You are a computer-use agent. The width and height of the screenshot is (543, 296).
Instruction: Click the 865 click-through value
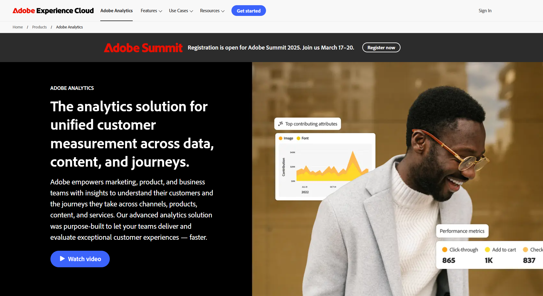pos(449,261)
